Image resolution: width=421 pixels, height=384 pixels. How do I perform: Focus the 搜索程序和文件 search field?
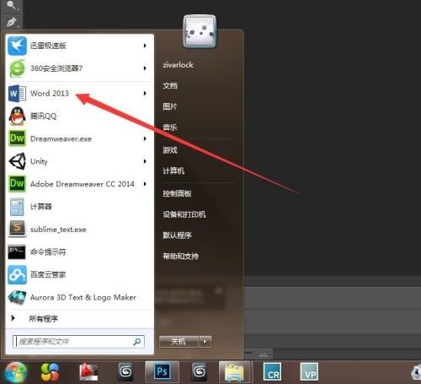point(78,342)
